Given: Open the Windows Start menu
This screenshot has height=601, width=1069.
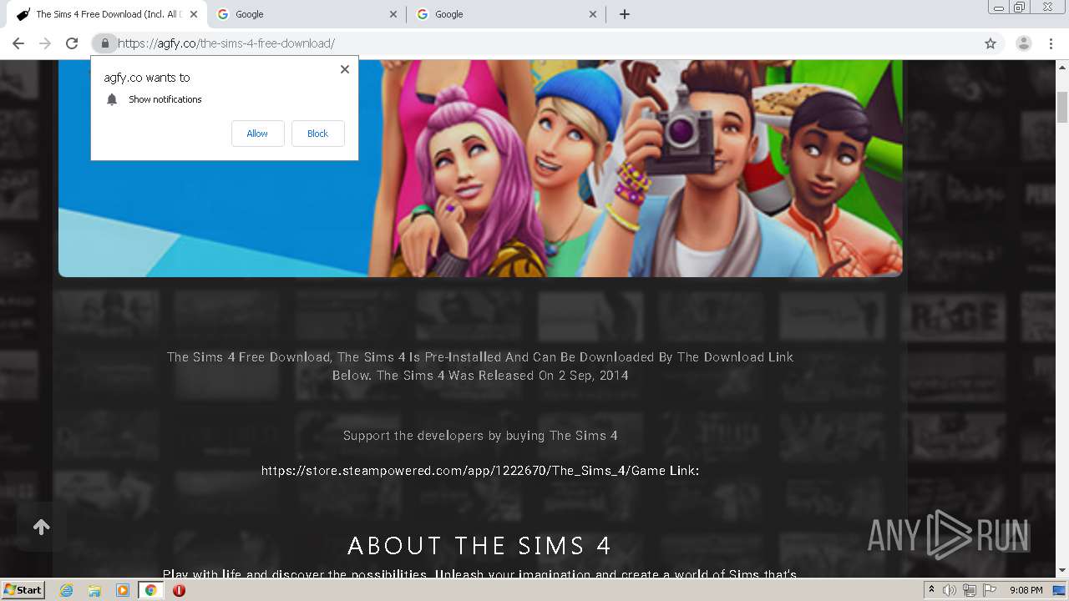Looking at the screenshot, I should point(23,589).
